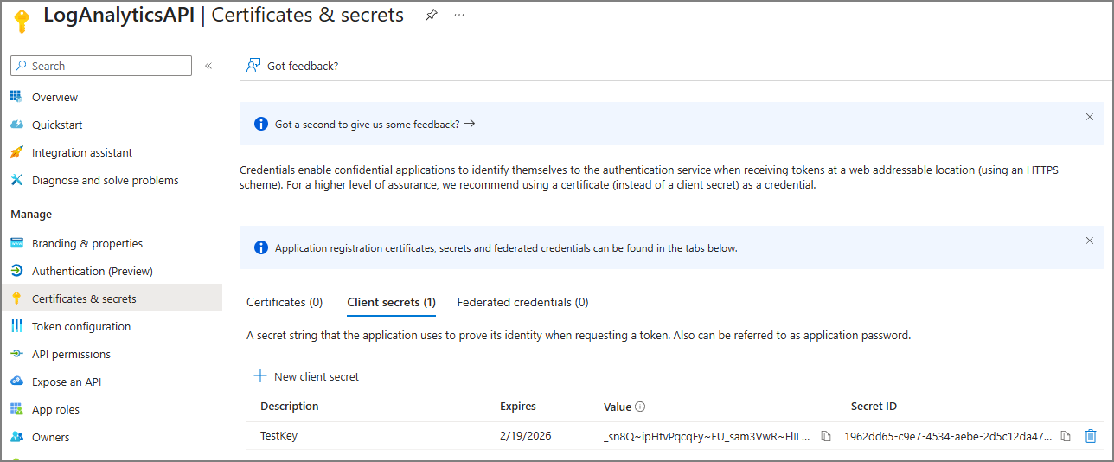
Task: Click the Quickstart cloud icon
Action: point(16,125)
